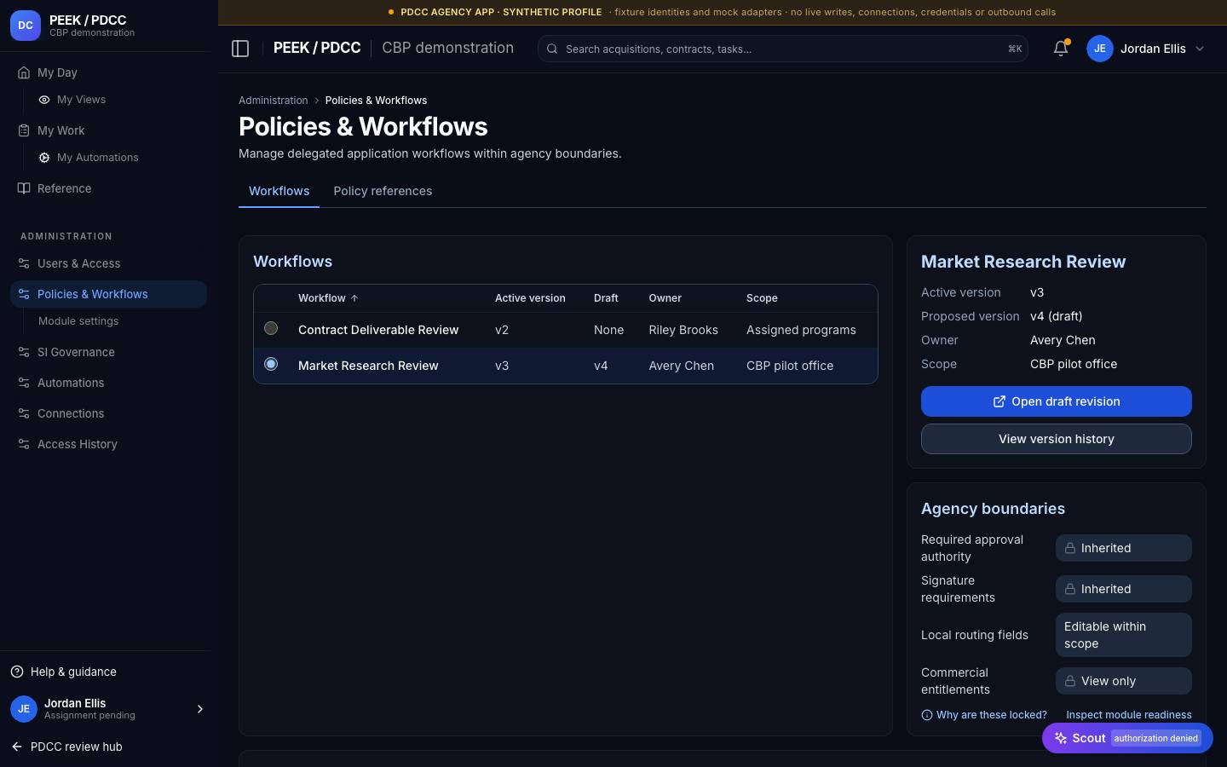1227x767 pixels.
Task: Click the My Automations gear icon
Action: coord(44,158)
